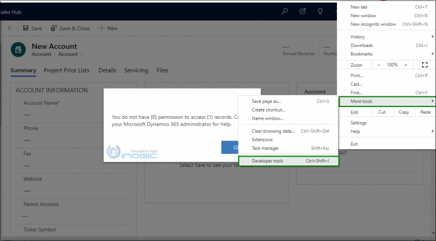The height and width of the screenshot is (241, 436).
Task: Choose Cast... in Chrome menu
Action: 386,84
